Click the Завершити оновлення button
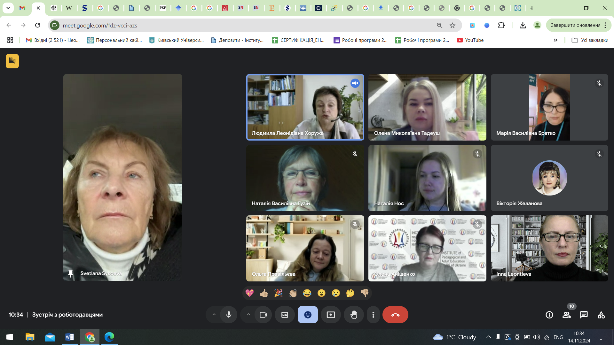Viewport: 614px width, 345px height. (x=575, y=25)
